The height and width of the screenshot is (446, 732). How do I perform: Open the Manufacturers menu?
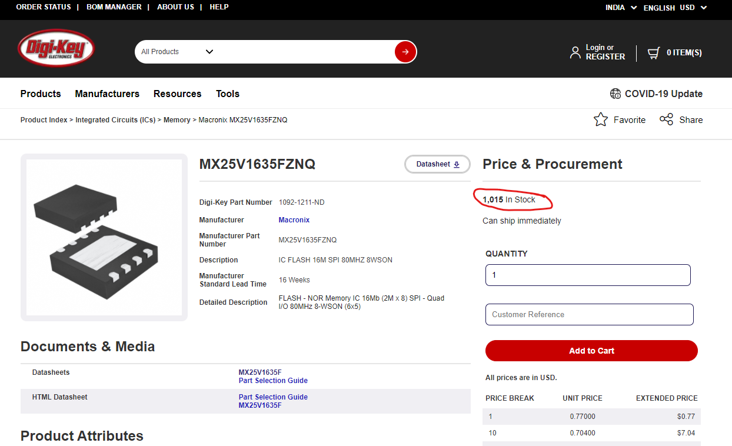tap(107, 94)
